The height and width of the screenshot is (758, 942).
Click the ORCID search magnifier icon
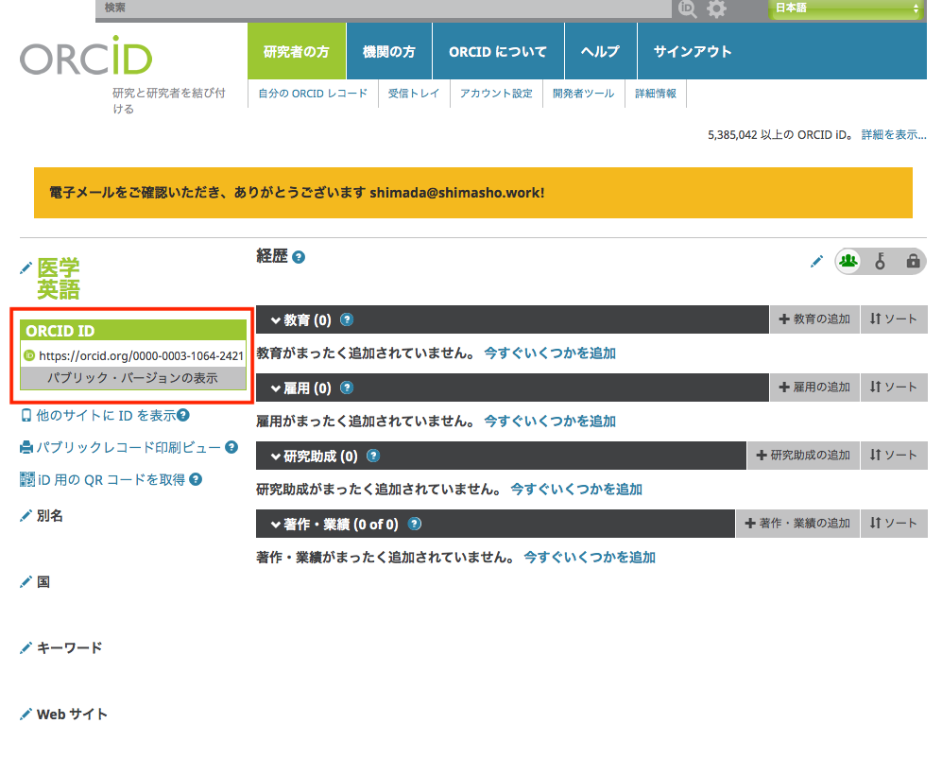tap(687, 9)
